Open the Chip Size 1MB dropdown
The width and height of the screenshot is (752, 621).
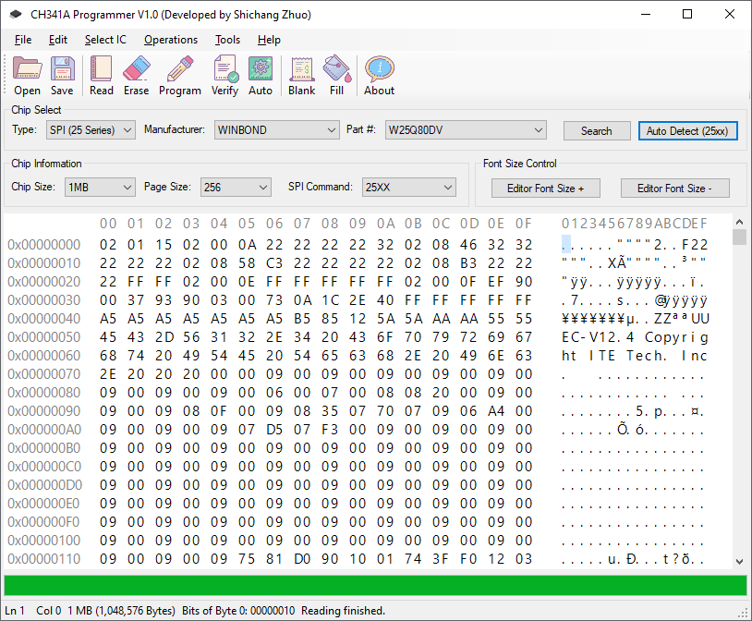[100, 188]
